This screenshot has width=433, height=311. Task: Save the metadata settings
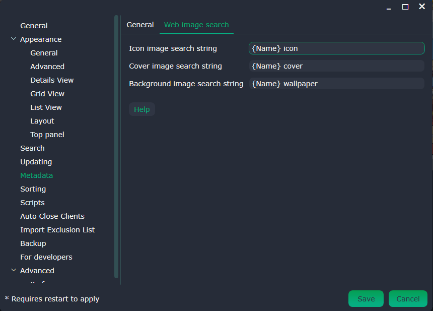(x=366, y=298)
